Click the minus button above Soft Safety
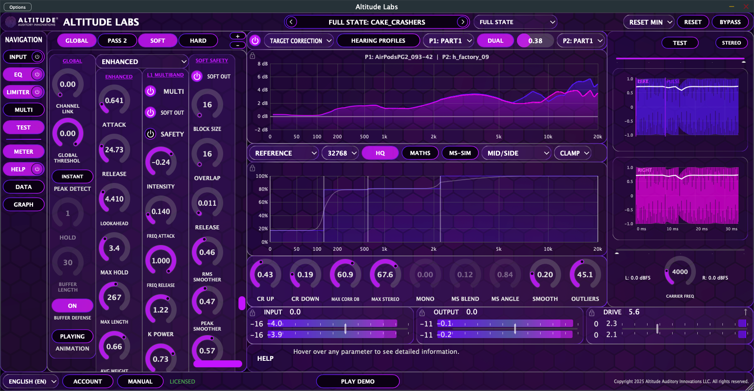 238,45
